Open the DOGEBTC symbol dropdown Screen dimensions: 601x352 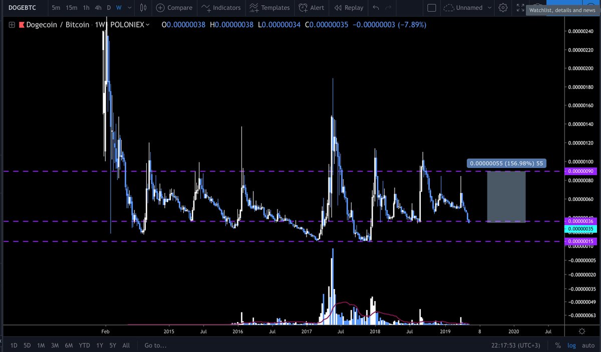point(21,7)
